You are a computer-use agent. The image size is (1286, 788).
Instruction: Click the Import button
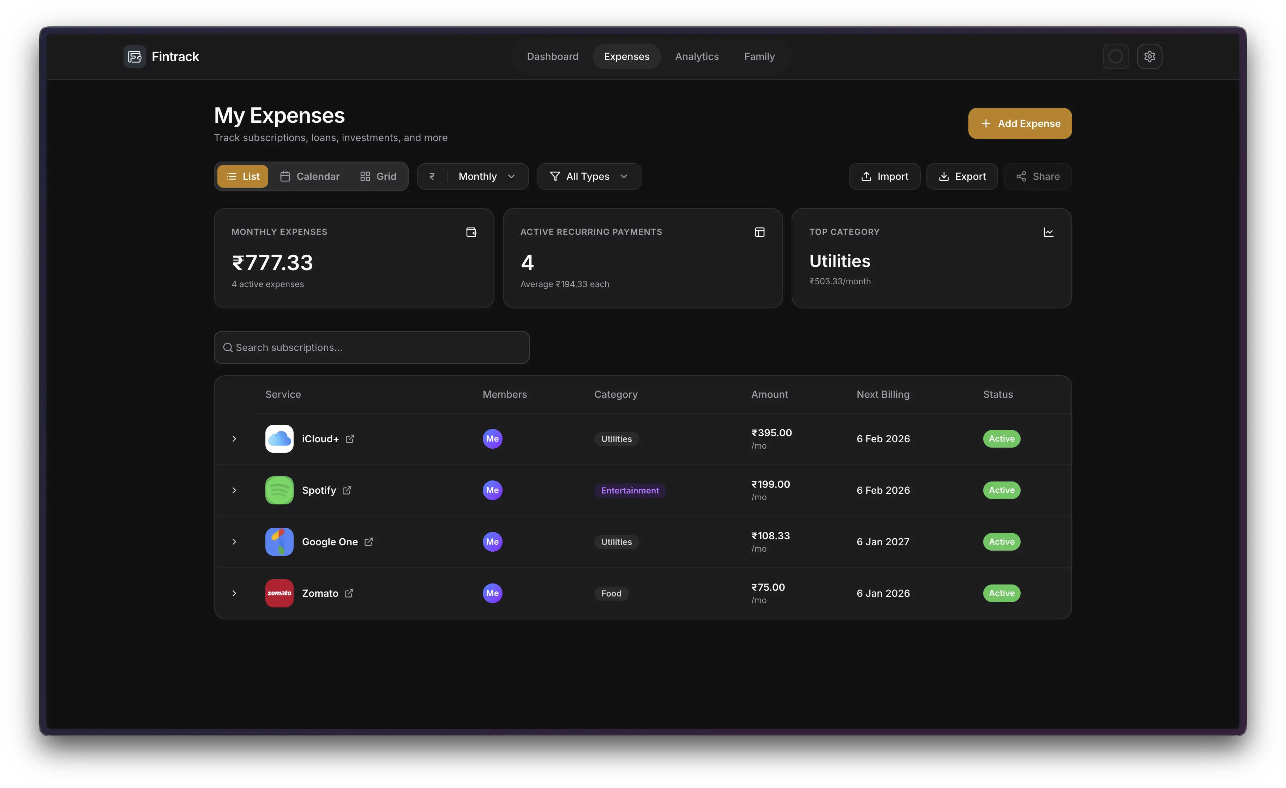click(x=884, y=176)
